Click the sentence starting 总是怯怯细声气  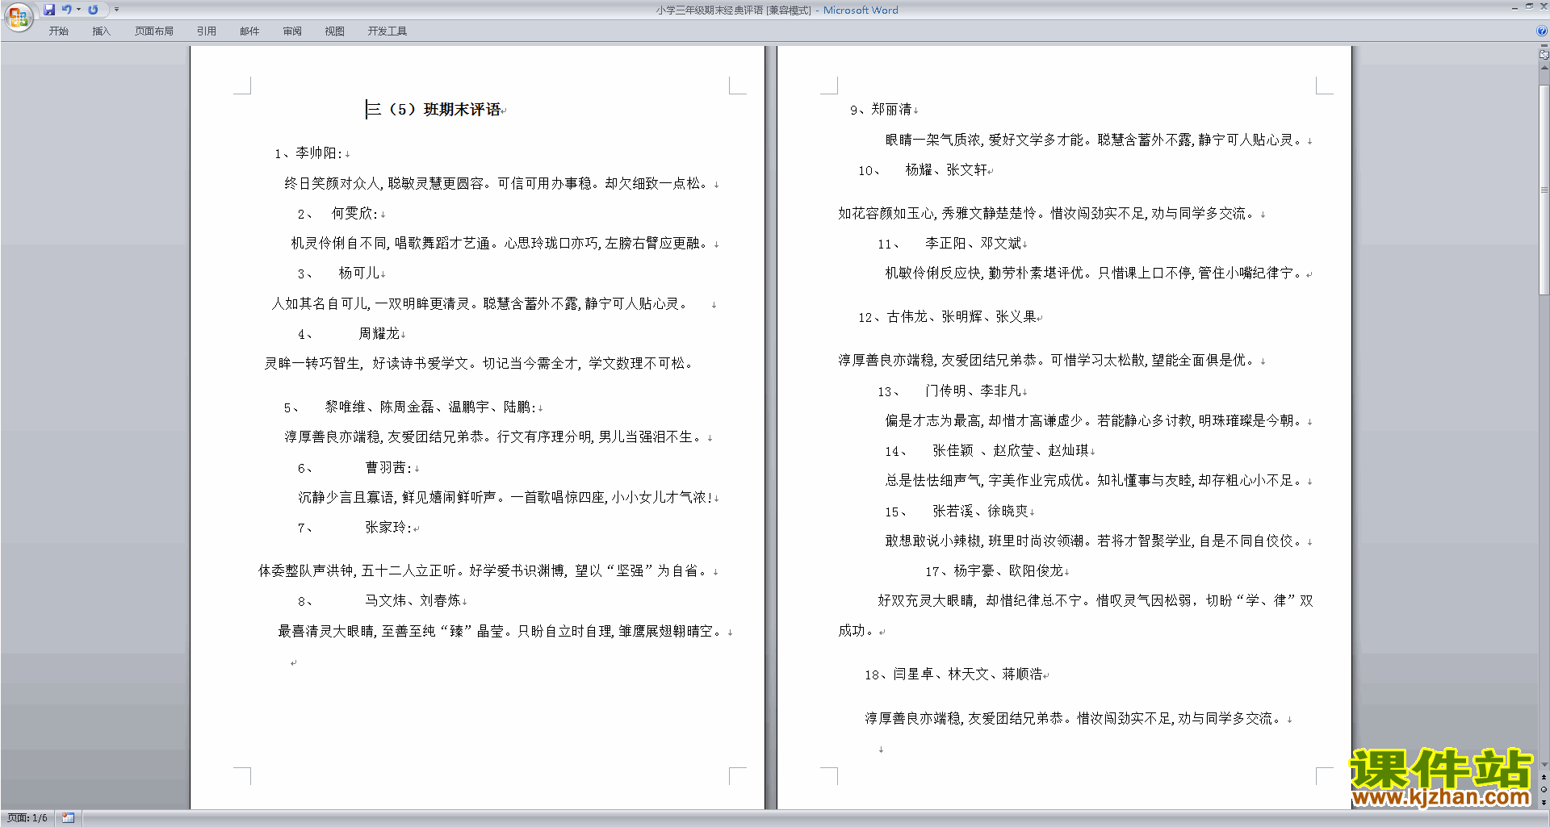1095,481
